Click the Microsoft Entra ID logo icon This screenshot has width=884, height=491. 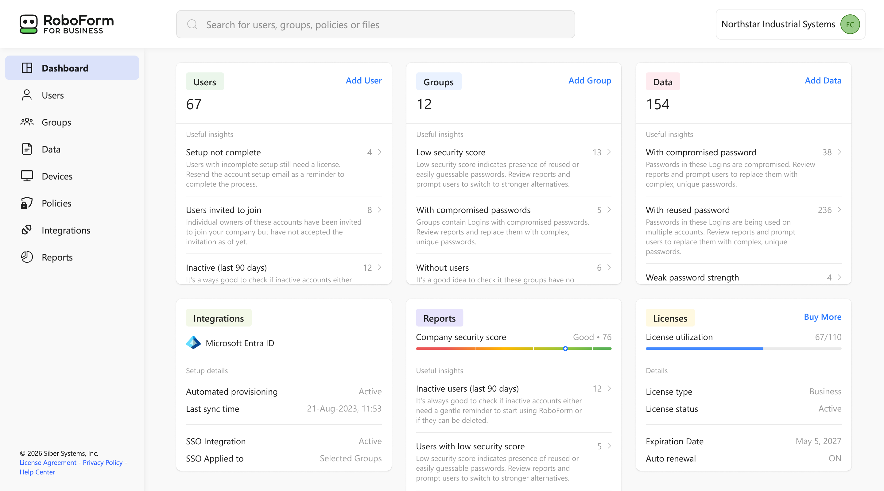193,342
